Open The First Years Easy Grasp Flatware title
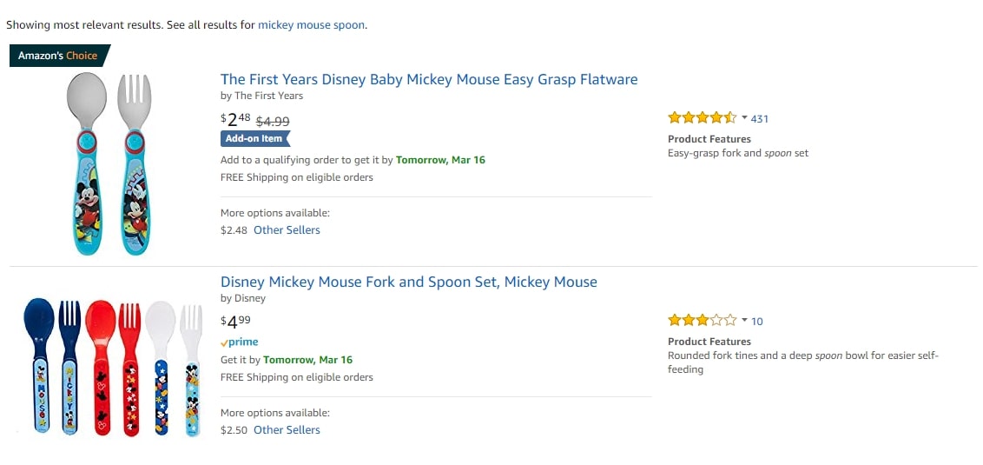 pos(429,79)
